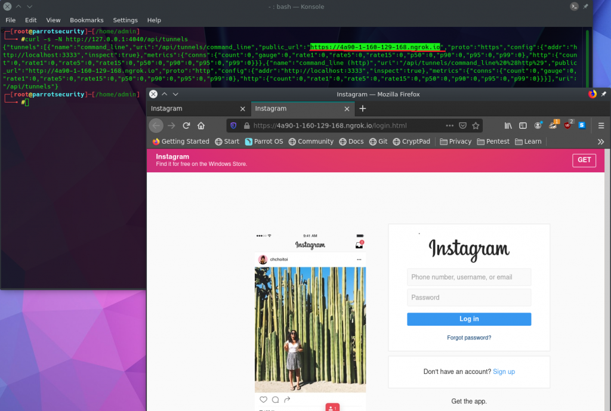Click the Firefox window's keep-above up arrow

point(165,94)
